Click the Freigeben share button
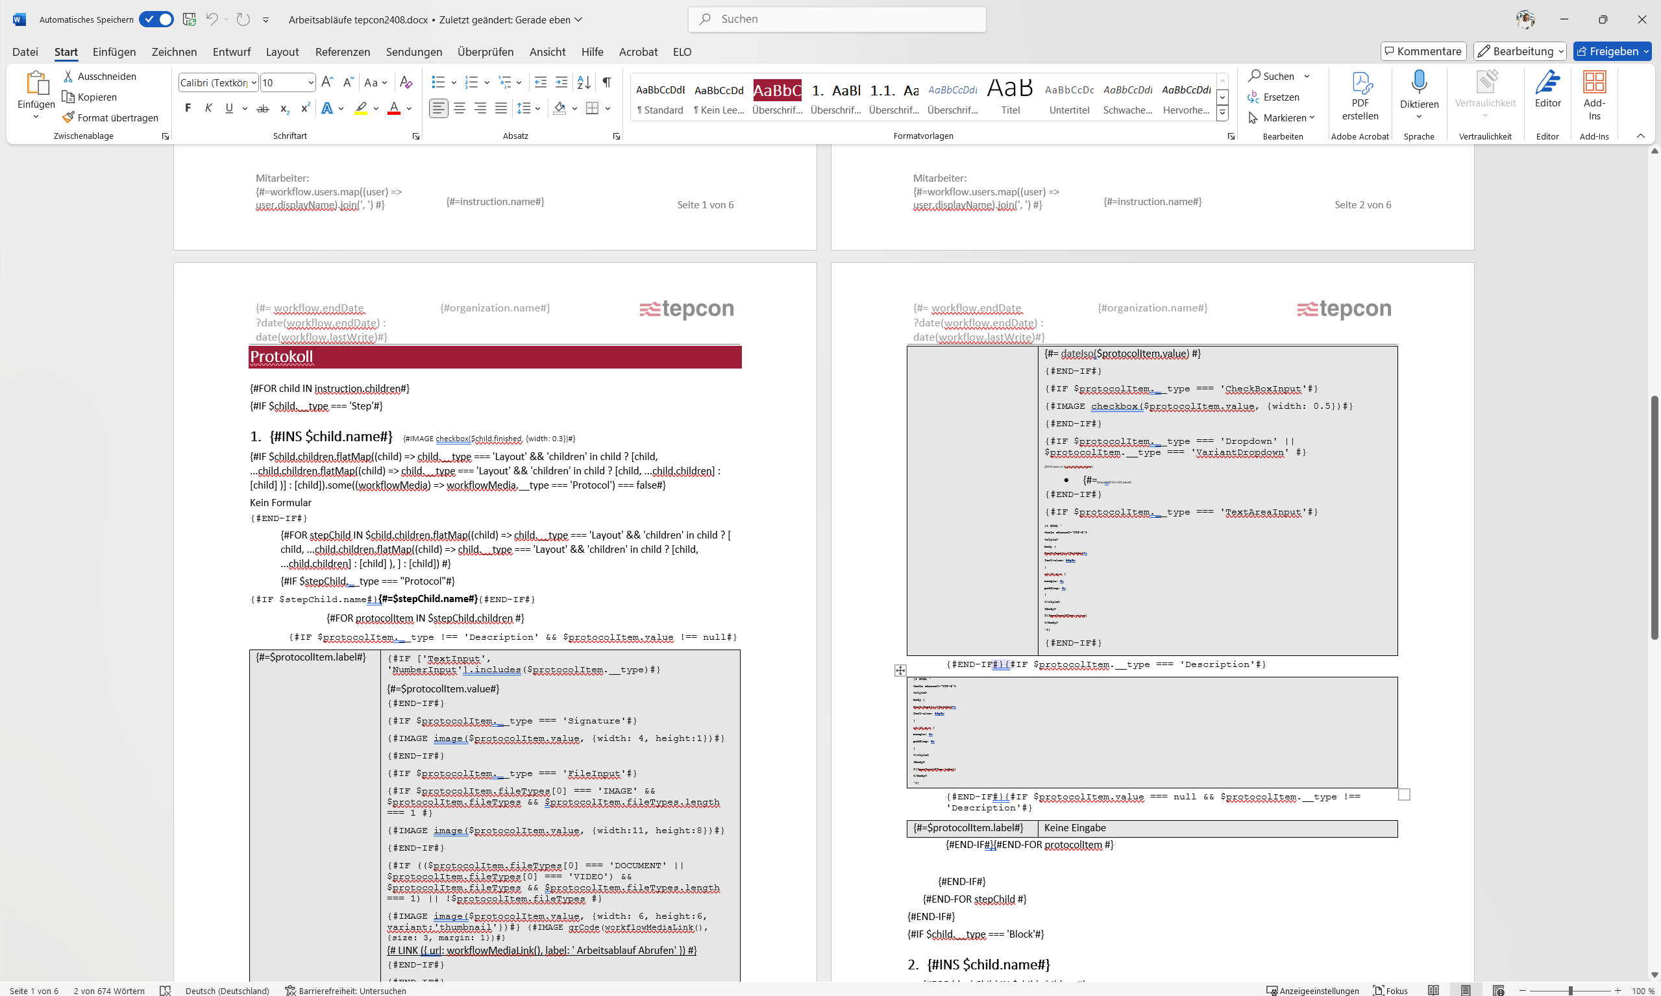This screenshot has height=996, width=1661. tap(1606, 51)
